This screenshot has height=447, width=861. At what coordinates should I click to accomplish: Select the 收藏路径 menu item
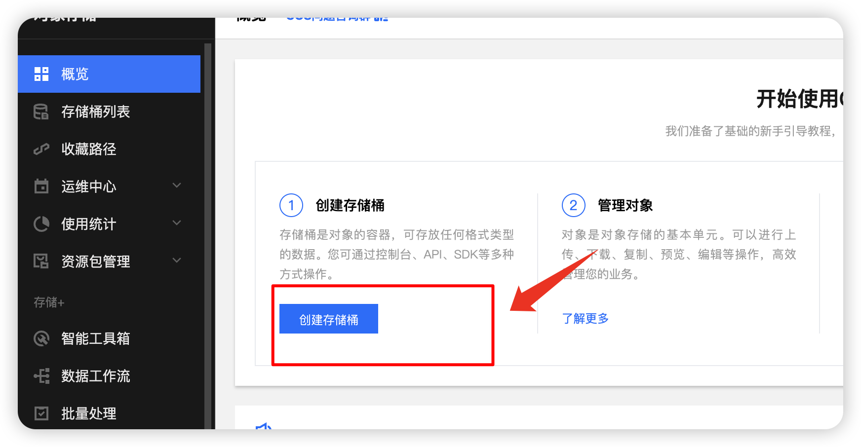[x=109, y=149]
